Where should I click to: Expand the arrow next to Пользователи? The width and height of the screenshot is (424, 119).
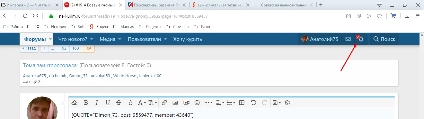165,39
